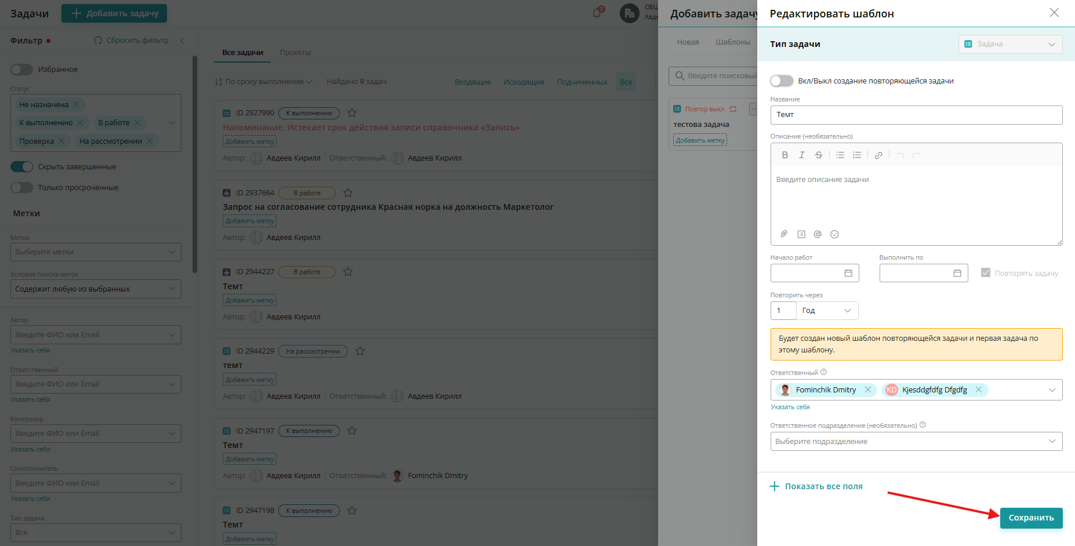Open Содержит любую из выбранных dropdown
The image size is (1075, 546).
coord(96,289)
